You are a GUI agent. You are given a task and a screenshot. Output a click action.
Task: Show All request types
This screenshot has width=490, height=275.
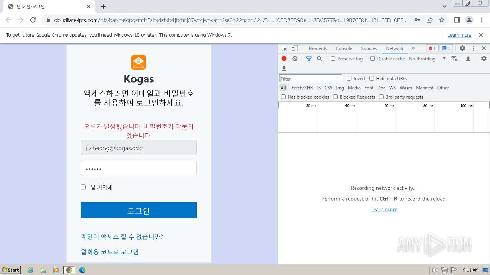pyautogui.click(x=283, y=87)
